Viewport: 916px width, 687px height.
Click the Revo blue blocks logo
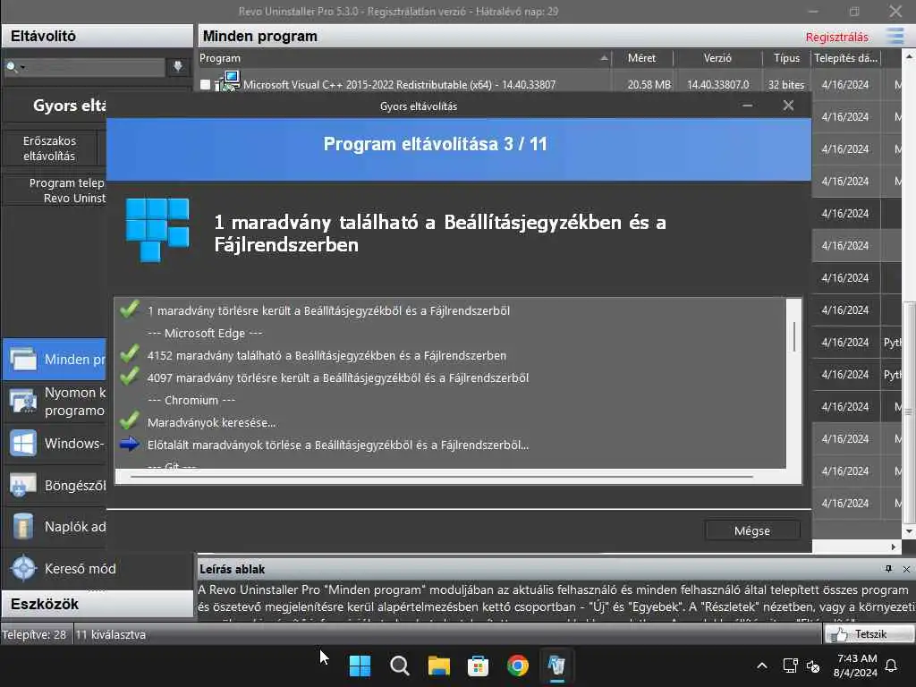[x=157, y=230]
